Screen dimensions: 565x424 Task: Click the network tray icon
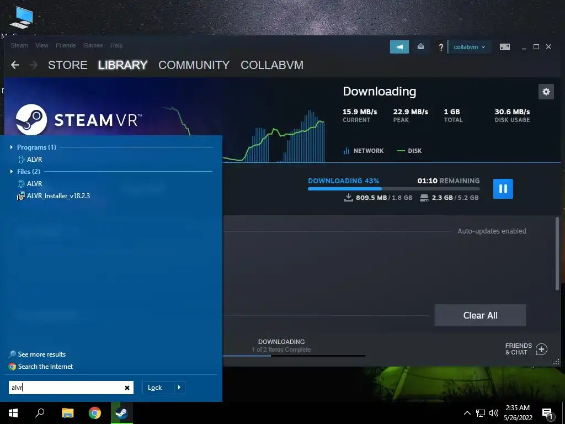pos(481,413)
